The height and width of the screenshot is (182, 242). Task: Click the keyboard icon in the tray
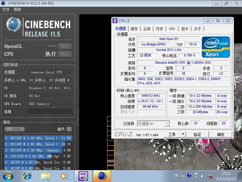click(183, 176)
